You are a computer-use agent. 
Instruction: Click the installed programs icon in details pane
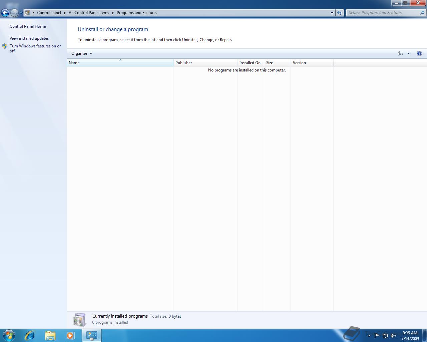pyautogui.click(x=80, y=320)
